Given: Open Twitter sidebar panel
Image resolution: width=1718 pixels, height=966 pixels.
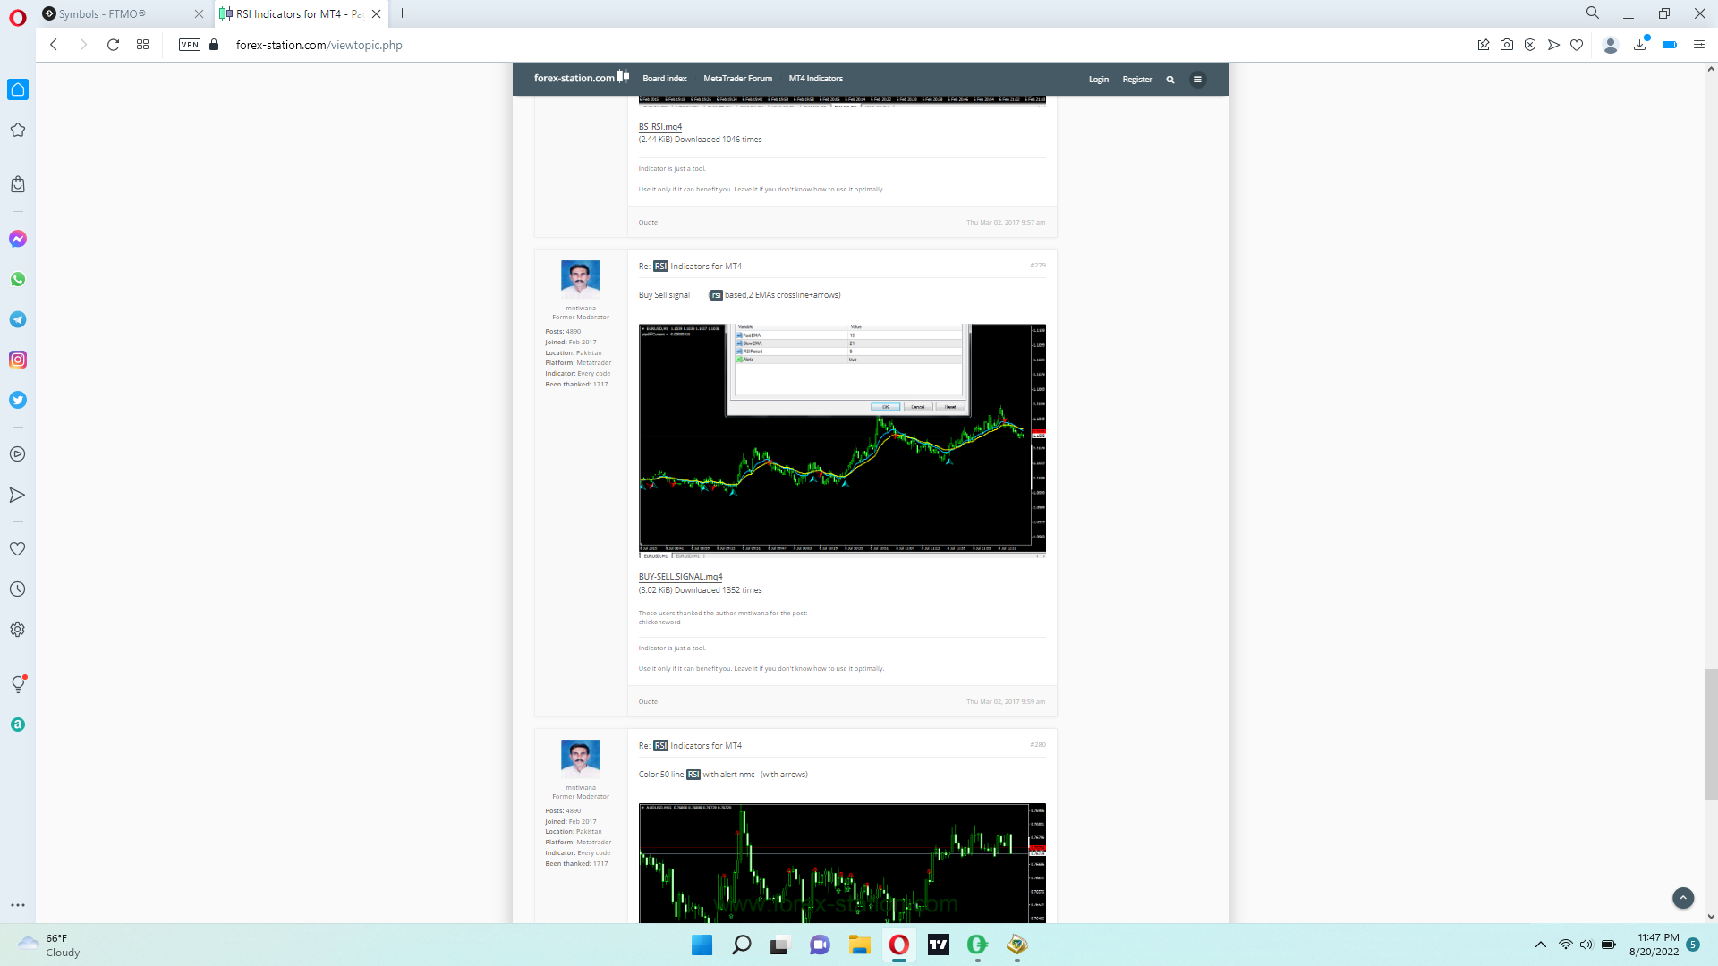Looking at the screenshot, I should point(18,400).
